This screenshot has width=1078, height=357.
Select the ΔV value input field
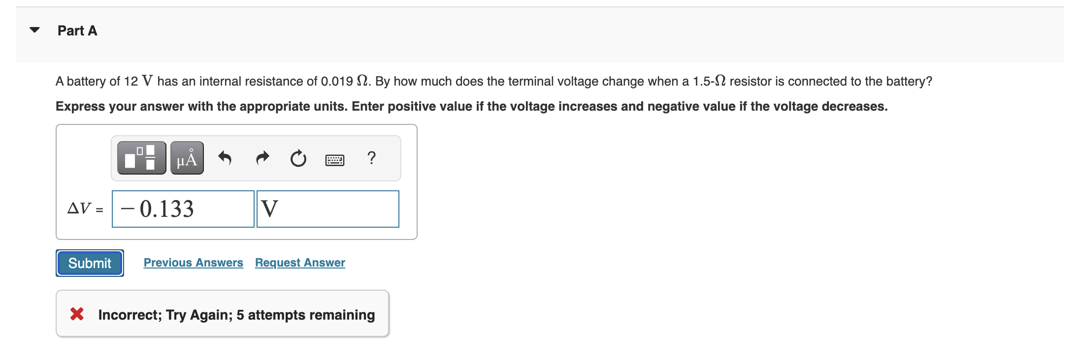(183, 208)
